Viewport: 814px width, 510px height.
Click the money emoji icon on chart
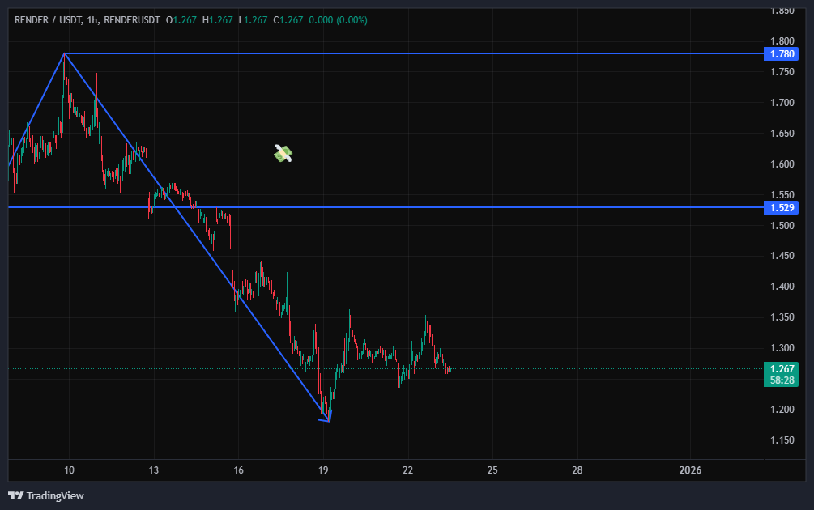coord(283,153)
